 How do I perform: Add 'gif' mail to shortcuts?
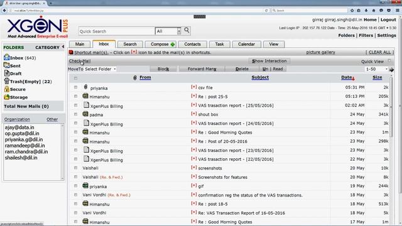(x=194, y=186)
